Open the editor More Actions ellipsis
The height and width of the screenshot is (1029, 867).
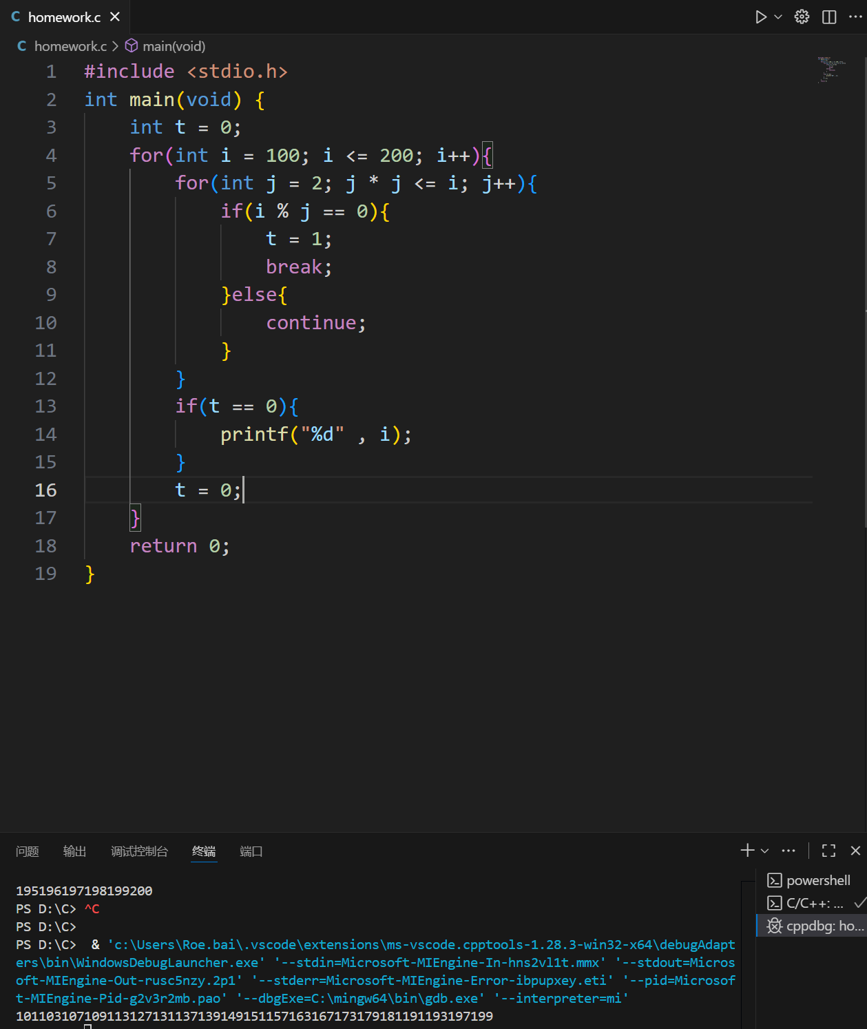[x=855, y=17]
